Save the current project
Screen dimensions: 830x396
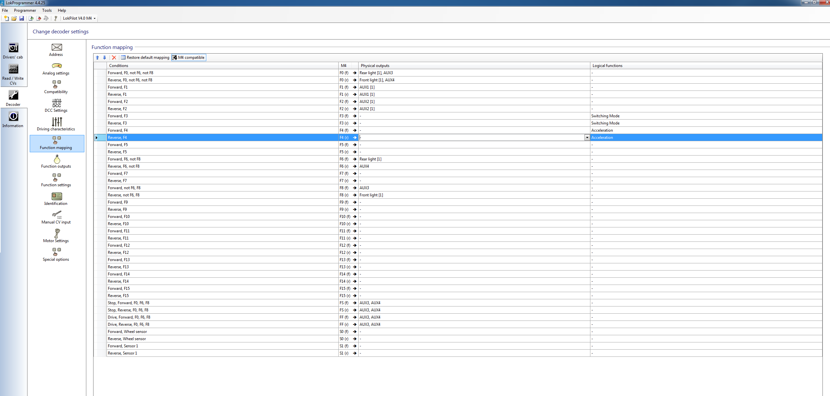click(22, 18)
